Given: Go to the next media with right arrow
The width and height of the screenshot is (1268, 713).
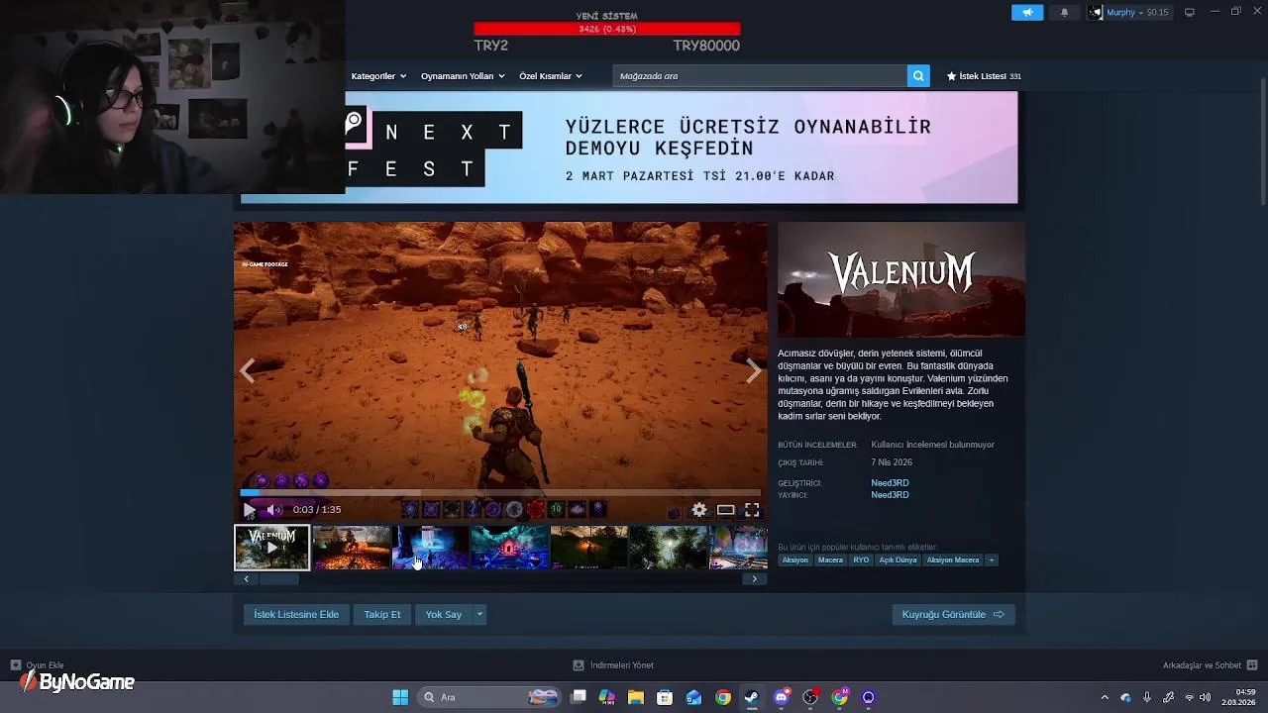Looking at the screenshot, I should point(754,370).
